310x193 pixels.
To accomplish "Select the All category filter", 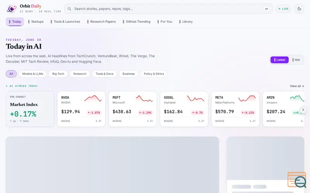I will tap(11, 74).
